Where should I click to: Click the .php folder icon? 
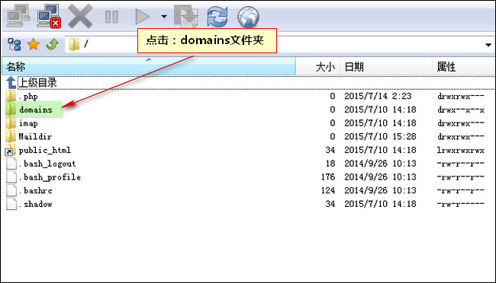pos(11,96)
